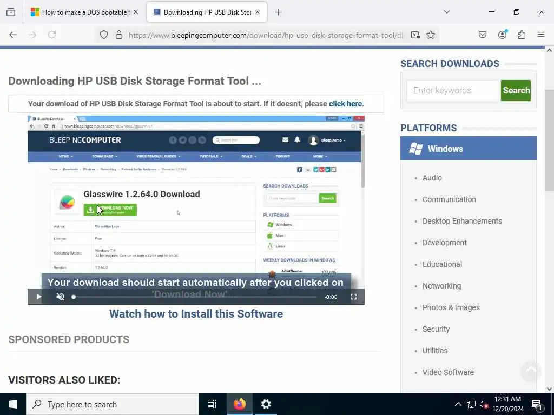554x415 pixels.
Task: Switch to 'How to make a DOS bootable' tab
Action: click(84, 12)
